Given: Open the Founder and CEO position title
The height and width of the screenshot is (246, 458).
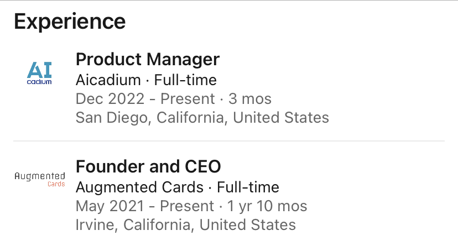Looking at the screenshot, I should 148,166.
